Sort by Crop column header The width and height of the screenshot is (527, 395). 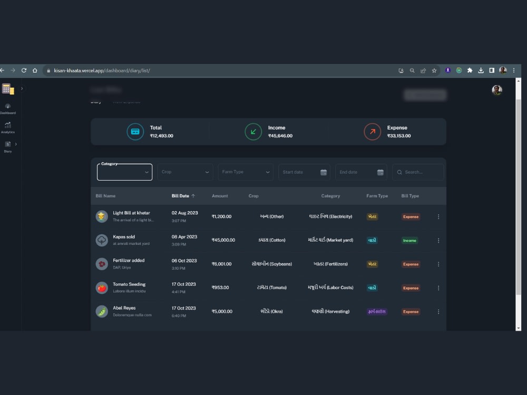[x=253, y=196]
